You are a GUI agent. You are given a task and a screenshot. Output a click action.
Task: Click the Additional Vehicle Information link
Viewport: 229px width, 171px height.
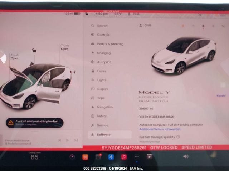[160, 129]
